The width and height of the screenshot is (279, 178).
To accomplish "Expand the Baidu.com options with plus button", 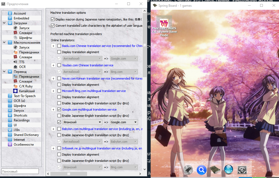I will tap(53, 46).
